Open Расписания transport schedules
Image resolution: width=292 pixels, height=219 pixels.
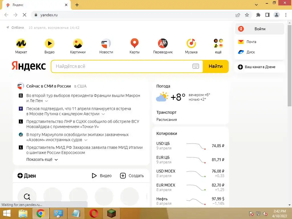click(x=167, y=119)
